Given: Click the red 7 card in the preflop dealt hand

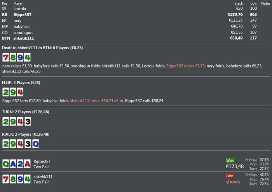Looking at the screenshot, I should pyautogui.click(x=6, y=58).
